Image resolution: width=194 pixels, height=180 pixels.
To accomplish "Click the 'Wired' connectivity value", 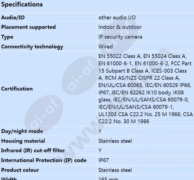I will 106,46.
